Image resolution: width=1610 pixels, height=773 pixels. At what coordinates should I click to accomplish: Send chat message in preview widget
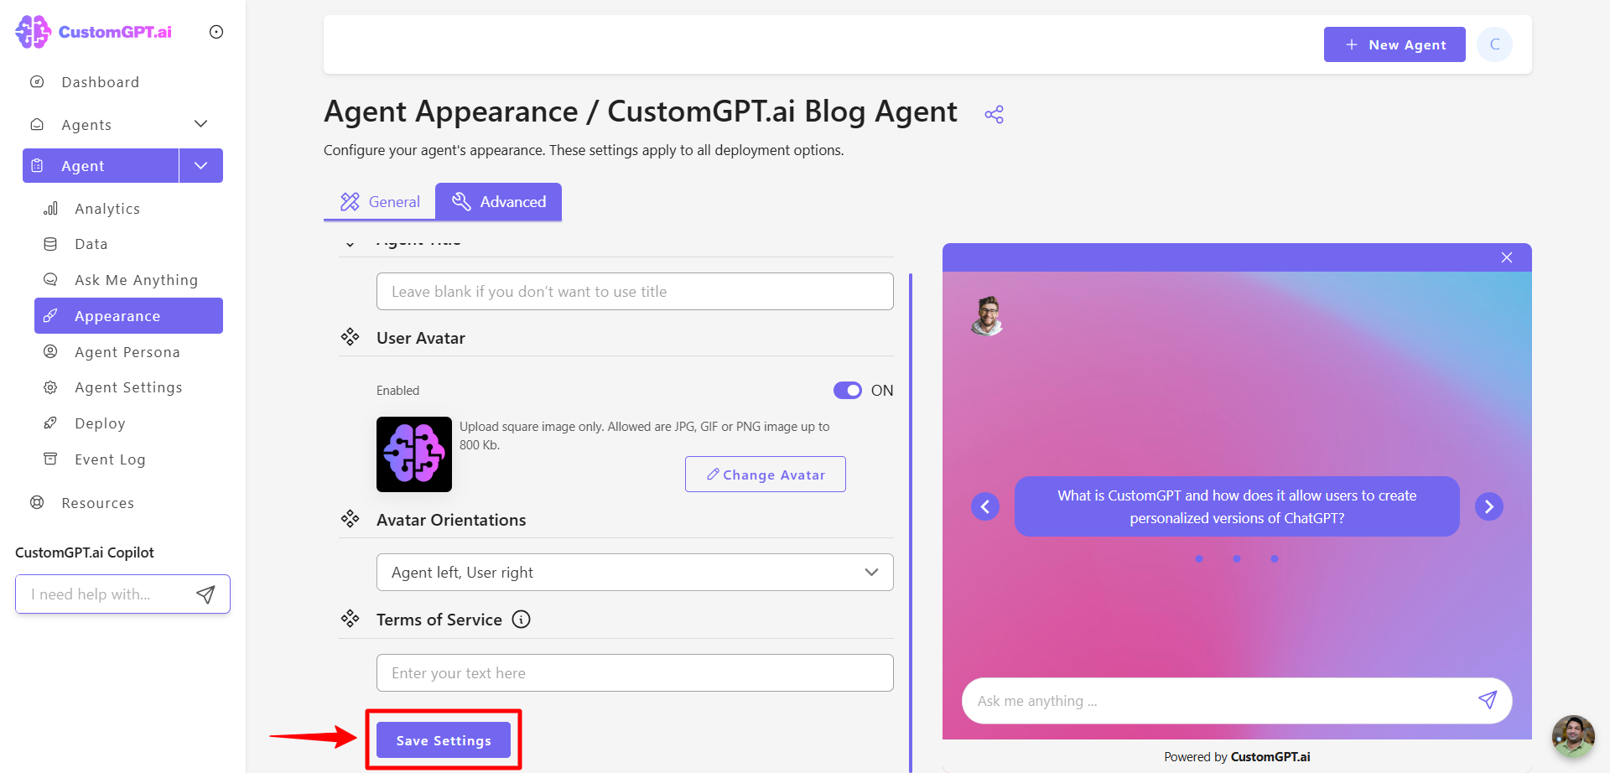click(x=1488, y=700)
